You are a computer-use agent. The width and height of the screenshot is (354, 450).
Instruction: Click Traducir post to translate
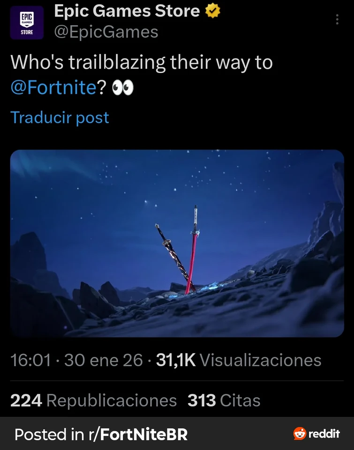click(x=60, y=118)
